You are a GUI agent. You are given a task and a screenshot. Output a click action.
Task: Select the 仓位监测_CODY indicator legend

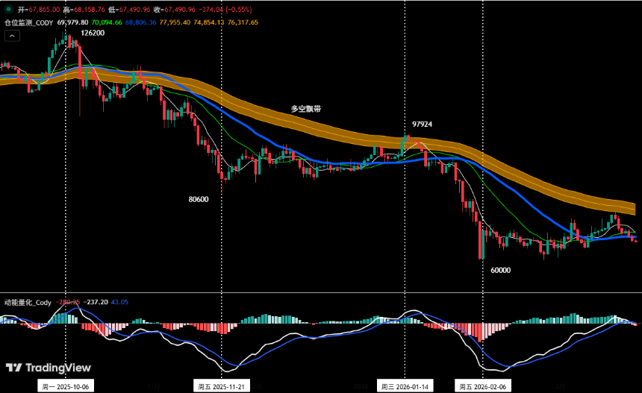coord(28,22)
